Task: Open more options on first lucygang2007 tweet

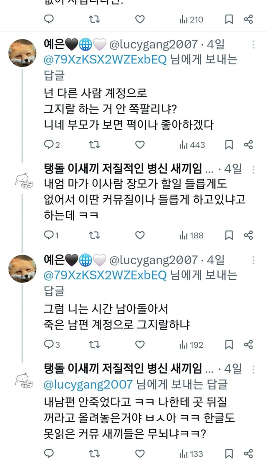Action: 253,45
